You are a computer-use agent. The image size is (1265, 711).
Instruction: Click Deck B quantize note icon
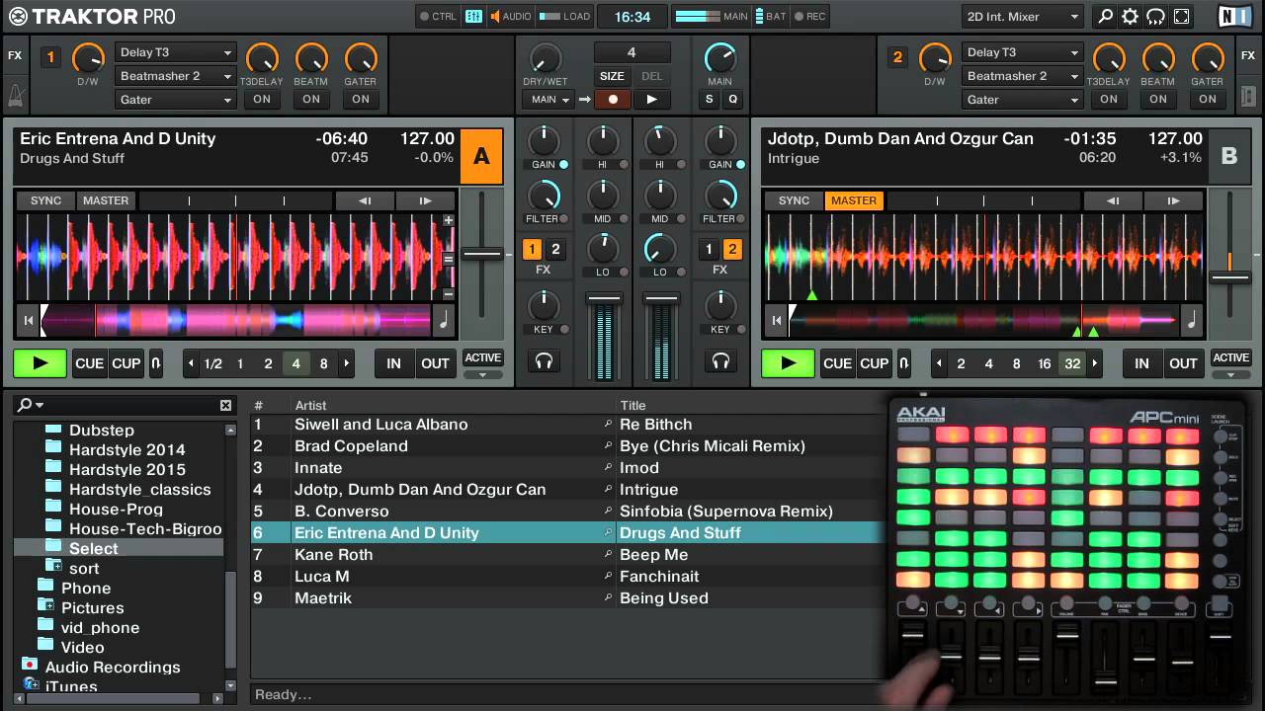coord(1192,319)
